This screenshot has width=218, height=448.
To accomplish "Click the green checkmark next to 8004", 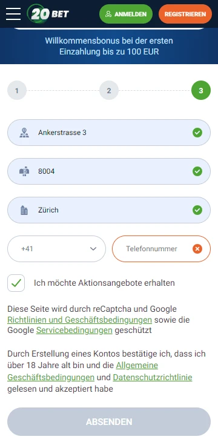I will [x=197, y=171].
